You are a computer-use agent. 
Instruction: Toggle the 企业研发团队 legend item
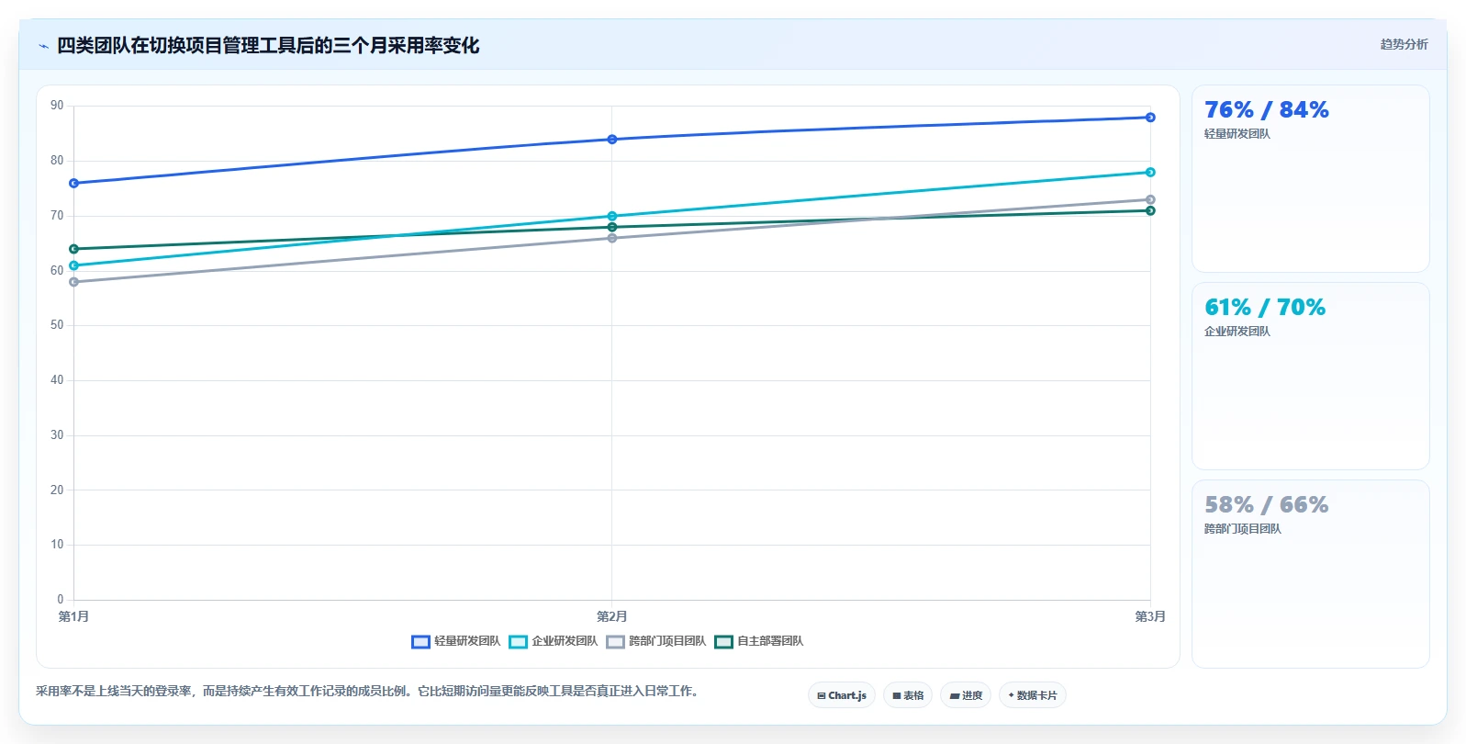tap(554, 641)
